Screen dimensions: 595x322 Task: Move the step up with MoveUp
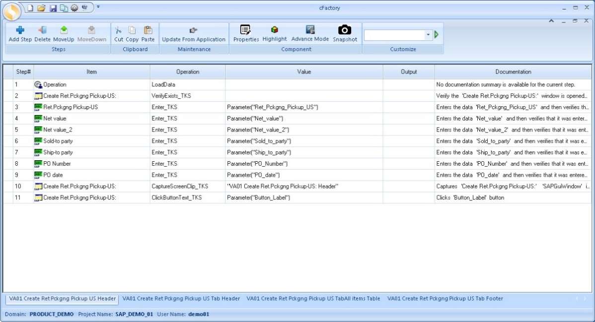pos(64,34)
